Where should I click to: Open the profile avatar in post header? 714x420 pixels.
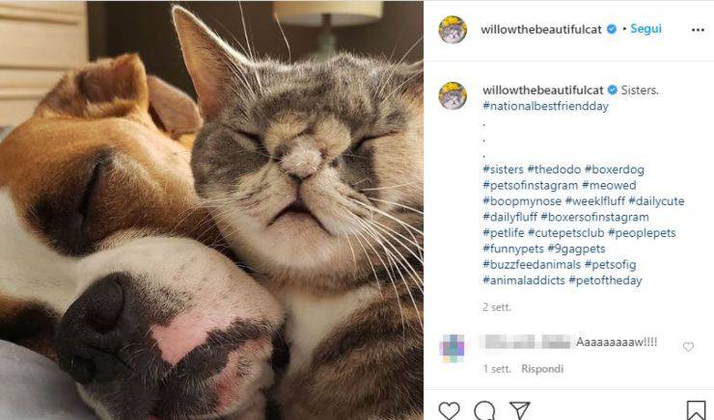pyautogui.click(x=453, y=30)
